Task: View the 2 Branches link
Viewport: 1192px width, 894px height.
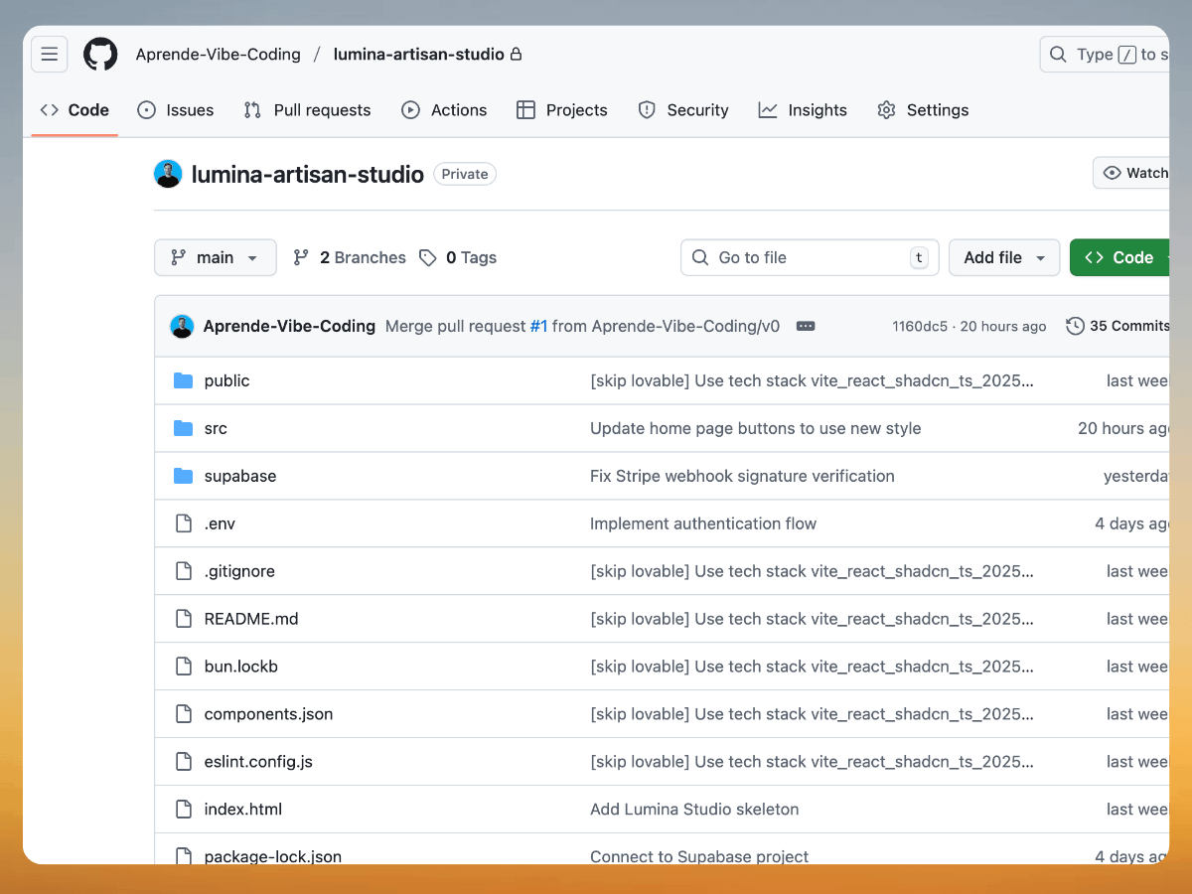Action: coord(350,258)
